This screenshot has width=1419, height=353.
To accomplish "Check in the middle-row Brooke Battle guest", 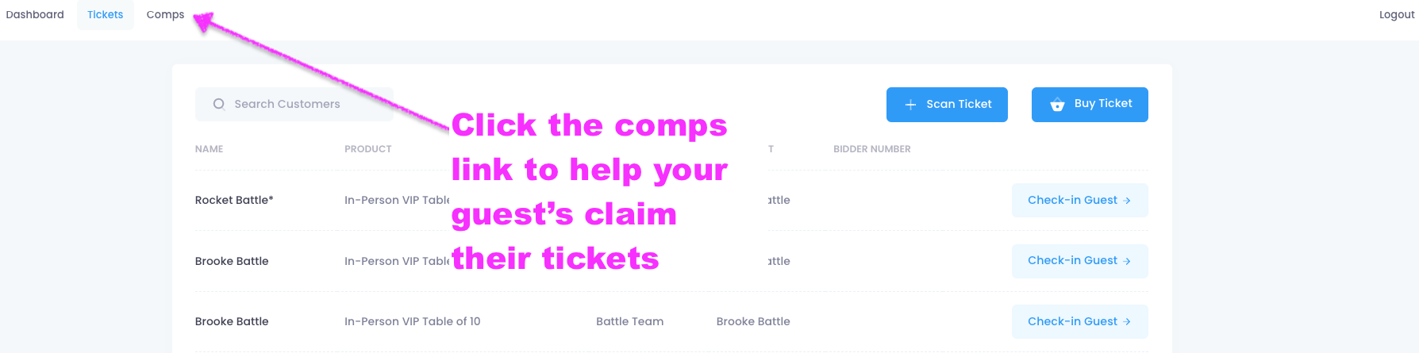I will click(1079, 261).
